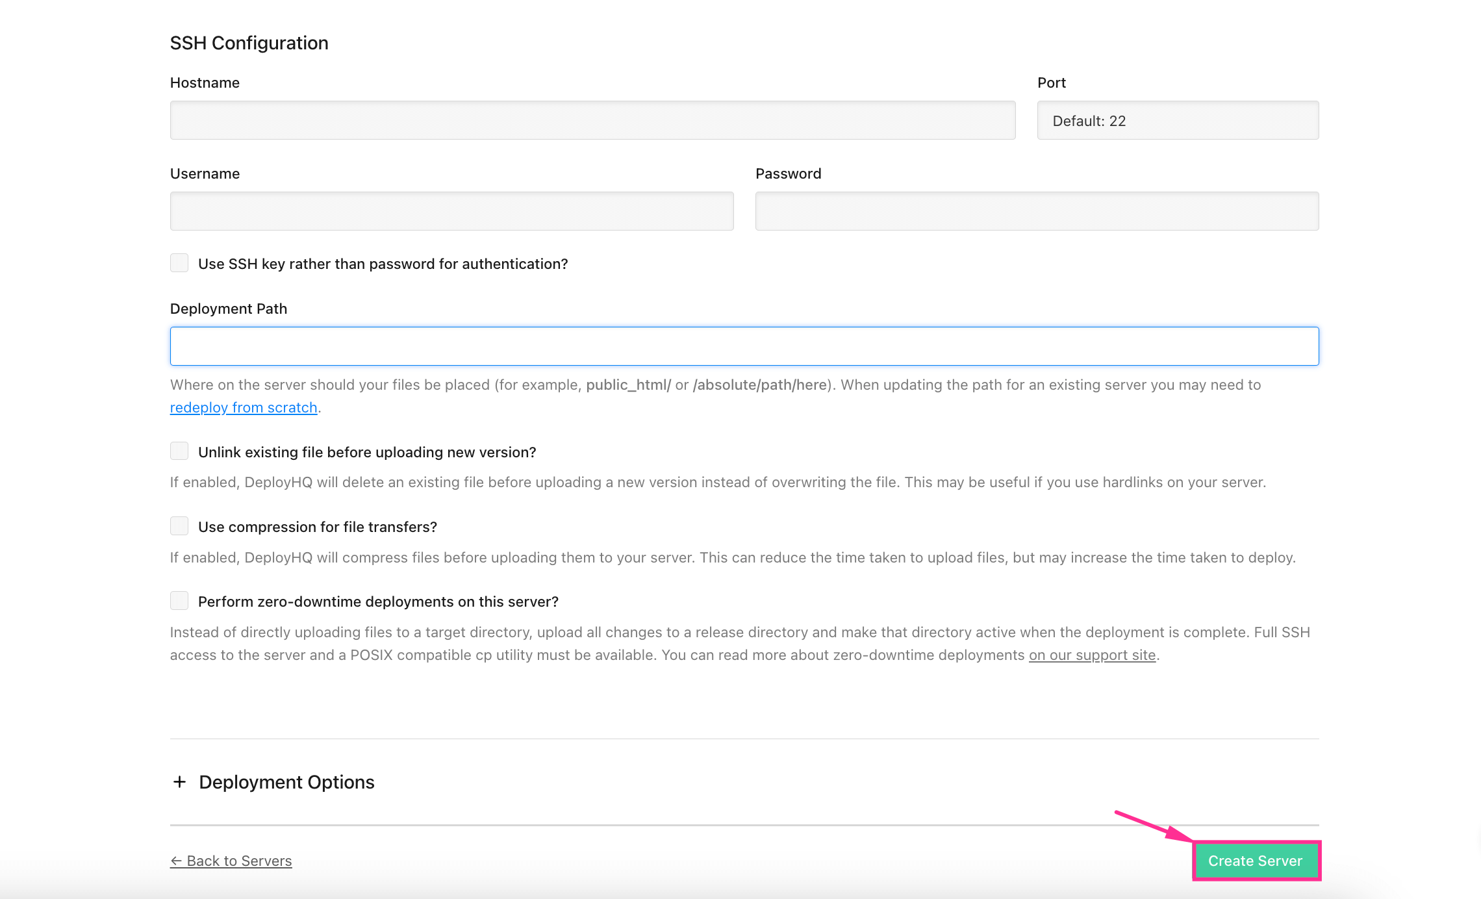
Task: Open the on our support site link
Action: tap(1092, 655)
